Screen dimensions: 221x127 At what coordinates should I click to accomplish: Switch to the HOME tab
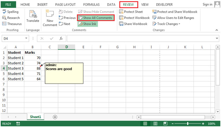(25, 5)
